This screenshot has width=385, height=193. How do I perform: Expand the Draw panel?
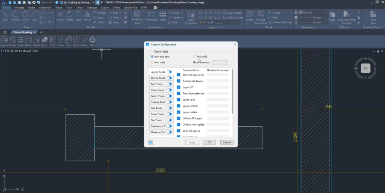[x=28, y=27]
